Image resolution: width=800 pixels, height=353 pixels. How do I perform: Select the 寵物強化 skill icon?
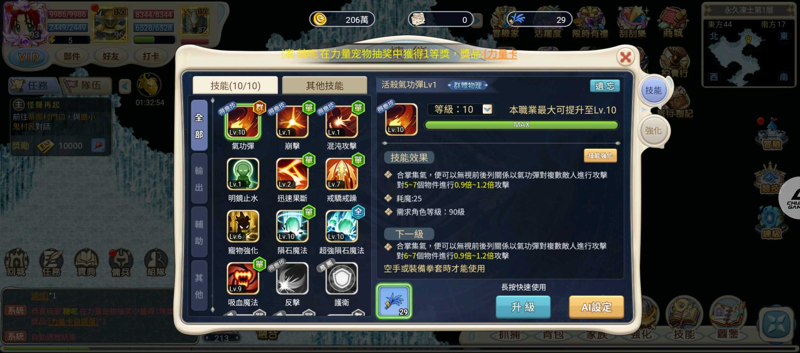(x=243, y=226)
